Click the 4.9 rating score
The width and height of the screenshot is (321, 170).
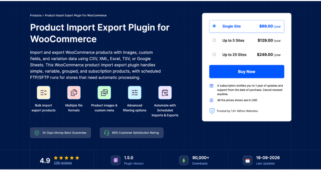45,161
